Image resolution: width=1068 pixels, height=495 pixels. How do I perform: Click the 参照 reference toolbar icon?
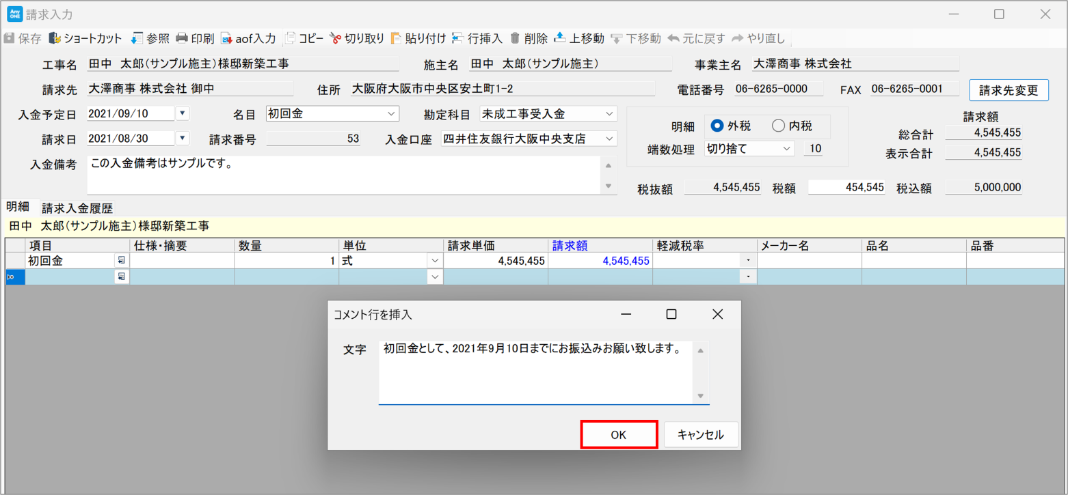point(137,38)
